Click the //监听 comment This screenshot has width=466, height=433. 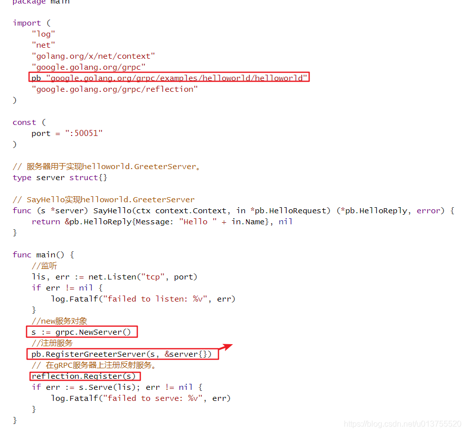[x=44, y=266]
